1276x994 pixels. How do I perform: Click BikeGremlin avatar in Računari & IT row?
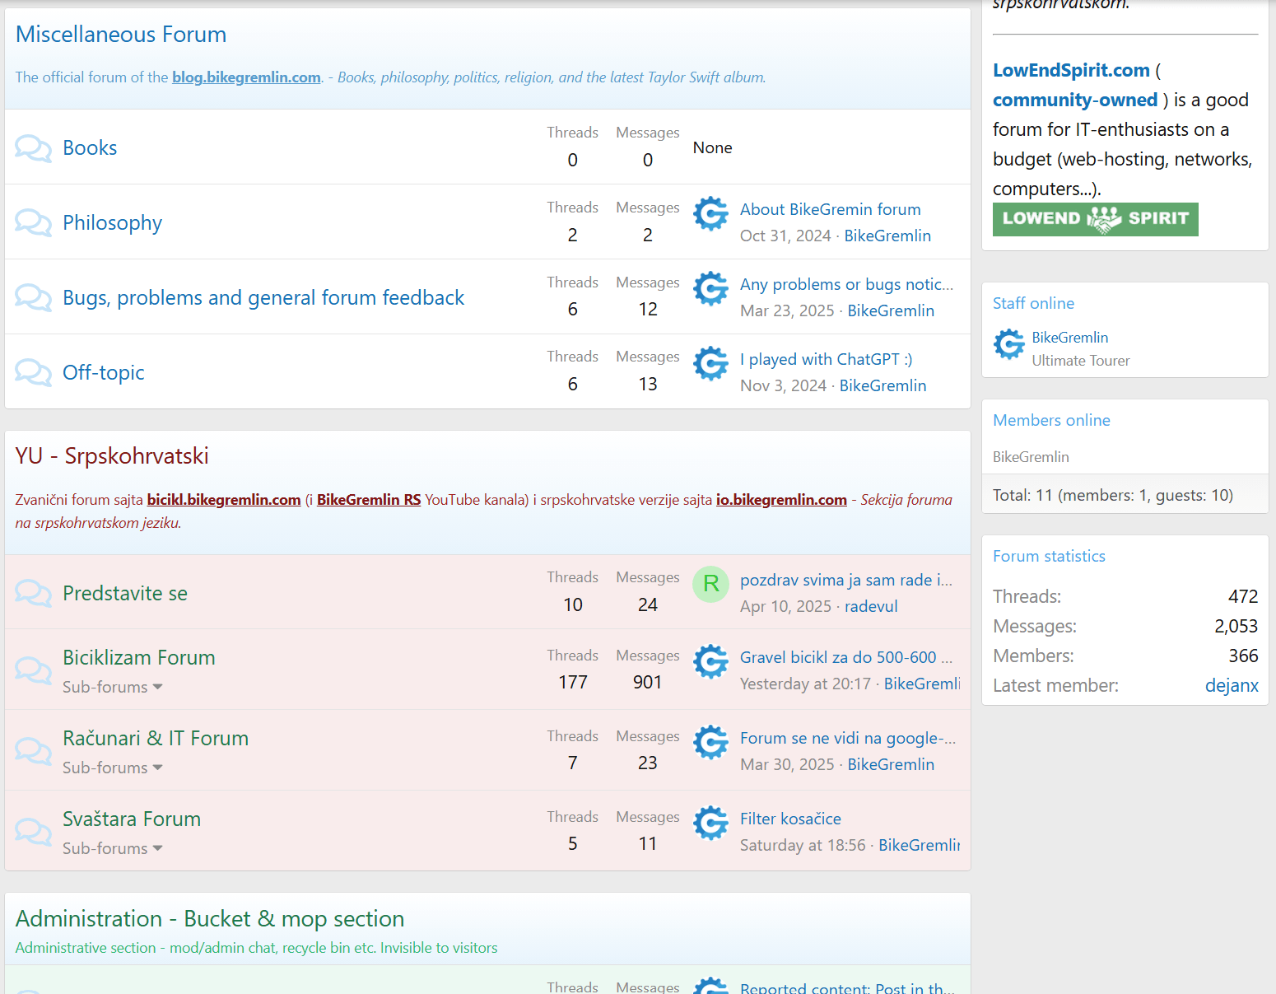711,743
